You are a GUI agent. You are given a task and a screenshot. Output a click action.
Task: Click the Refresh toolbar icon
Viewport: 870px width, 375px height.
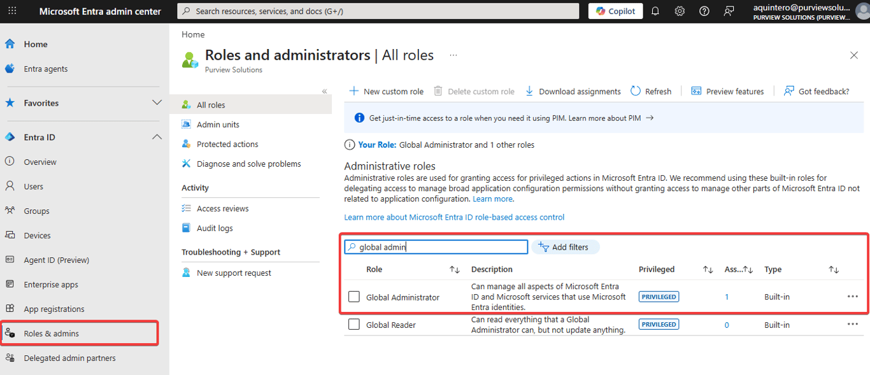pyautogui.click(x=651, y=91)
